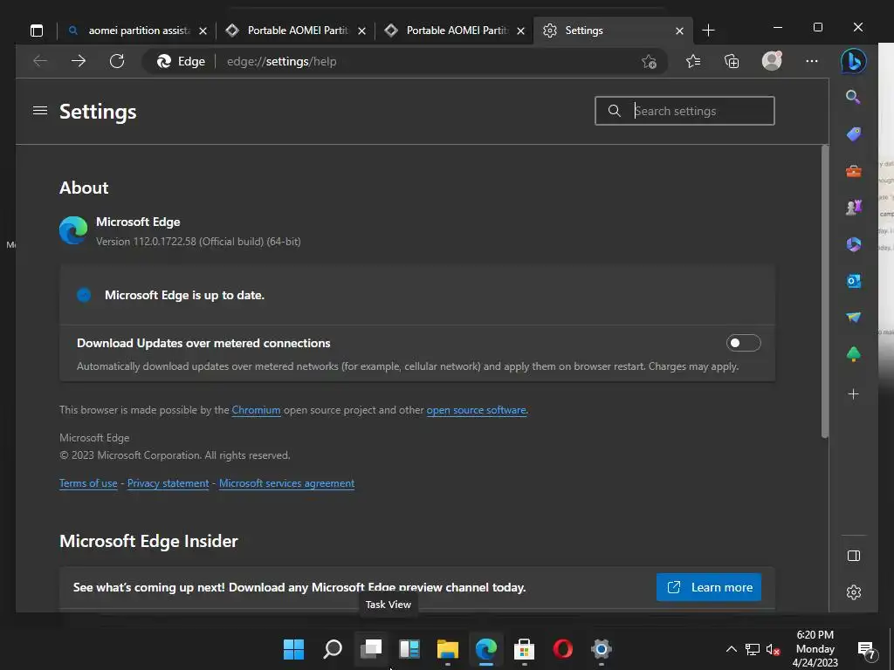894x670 pixels.
Task: Open sidebar green tree icon
Action: tap(854, 354)
